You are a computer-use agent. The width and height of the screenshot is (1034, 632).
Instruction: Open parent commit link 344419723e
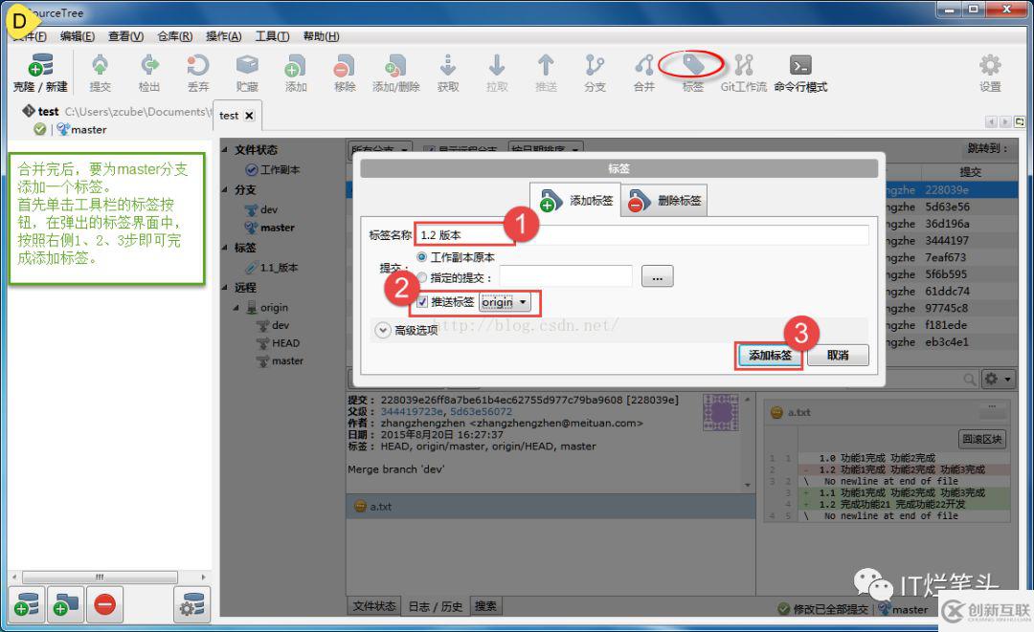(412, 411)
